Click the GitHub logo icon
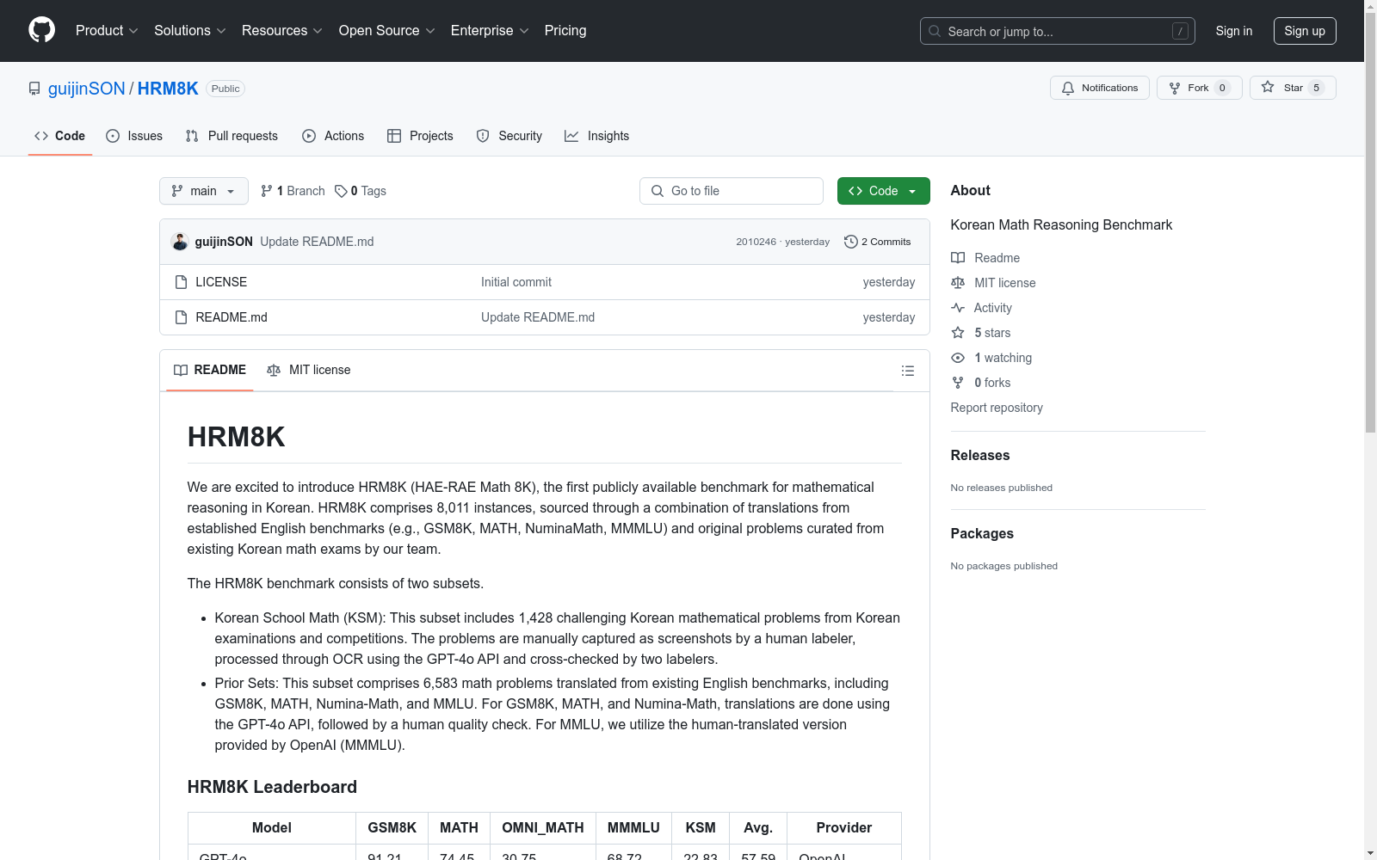 tap(41, 30)
